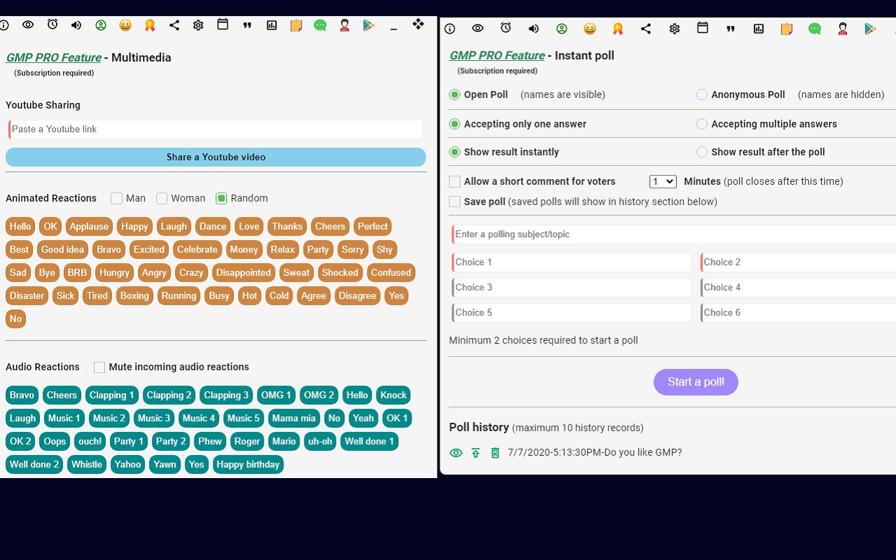Open GMP PRO Feature link in Multimedia panel
The width and height of the screenshot is (896, 560).
(53, 57)
